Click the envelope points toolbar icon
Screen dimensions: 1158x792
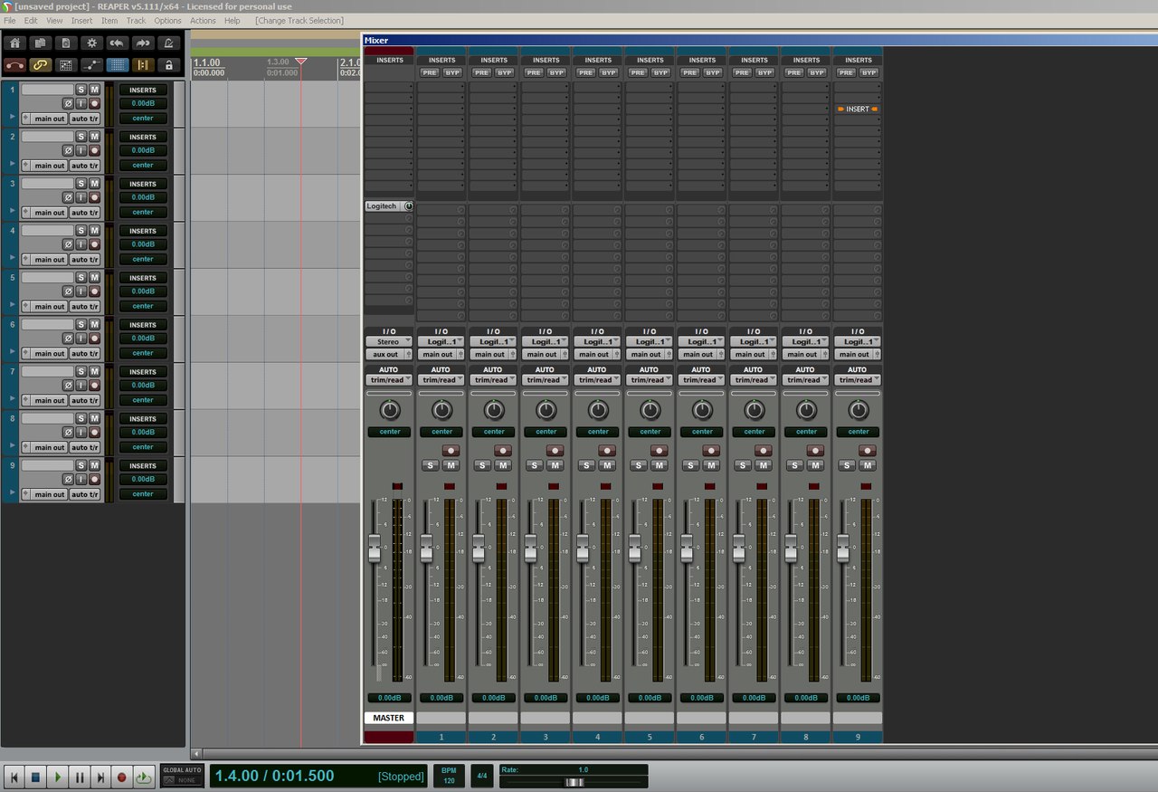pos(90,65)
